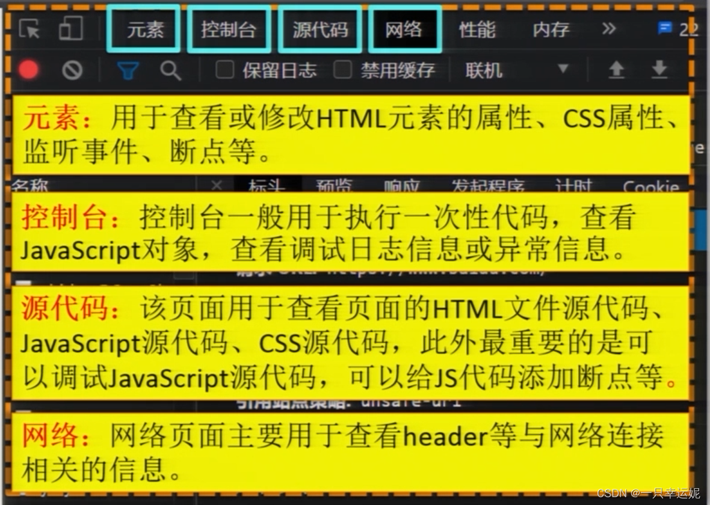This screenshot has width=710, height=505.
Task: Open the network search magnifier icon
Action: pyautogui.click(x=171, y=70)
